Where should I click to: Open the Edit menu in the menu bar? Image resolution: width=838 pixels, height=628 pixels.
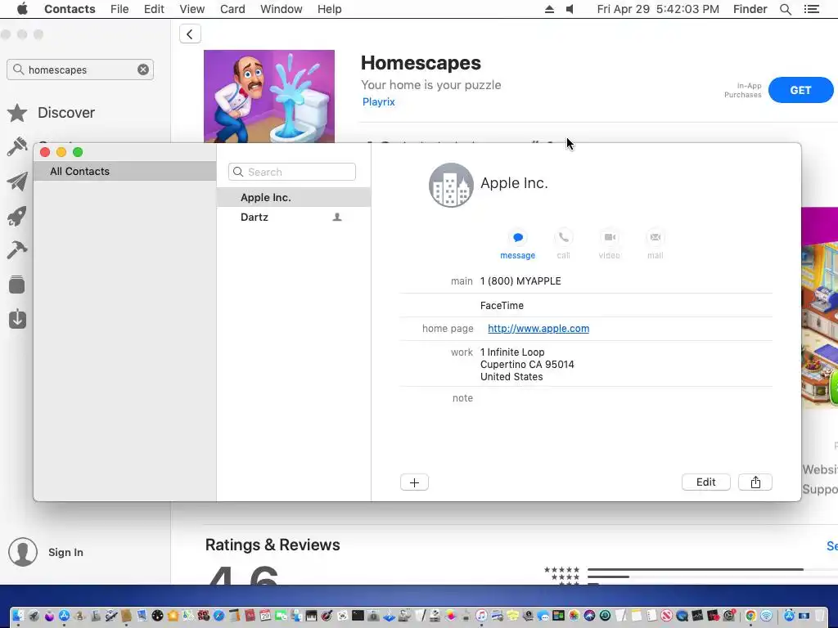tap(154, 9)
